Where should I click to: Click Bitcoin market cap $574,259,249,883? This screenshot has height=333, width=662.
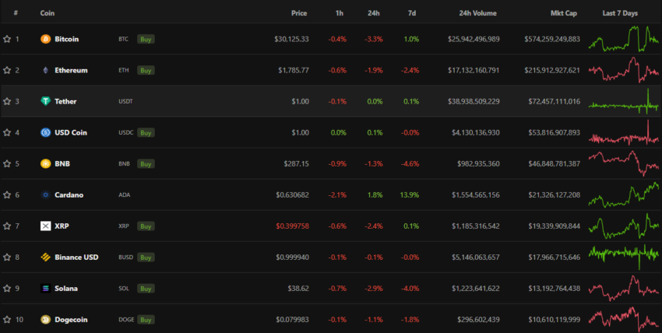(552, 39)
